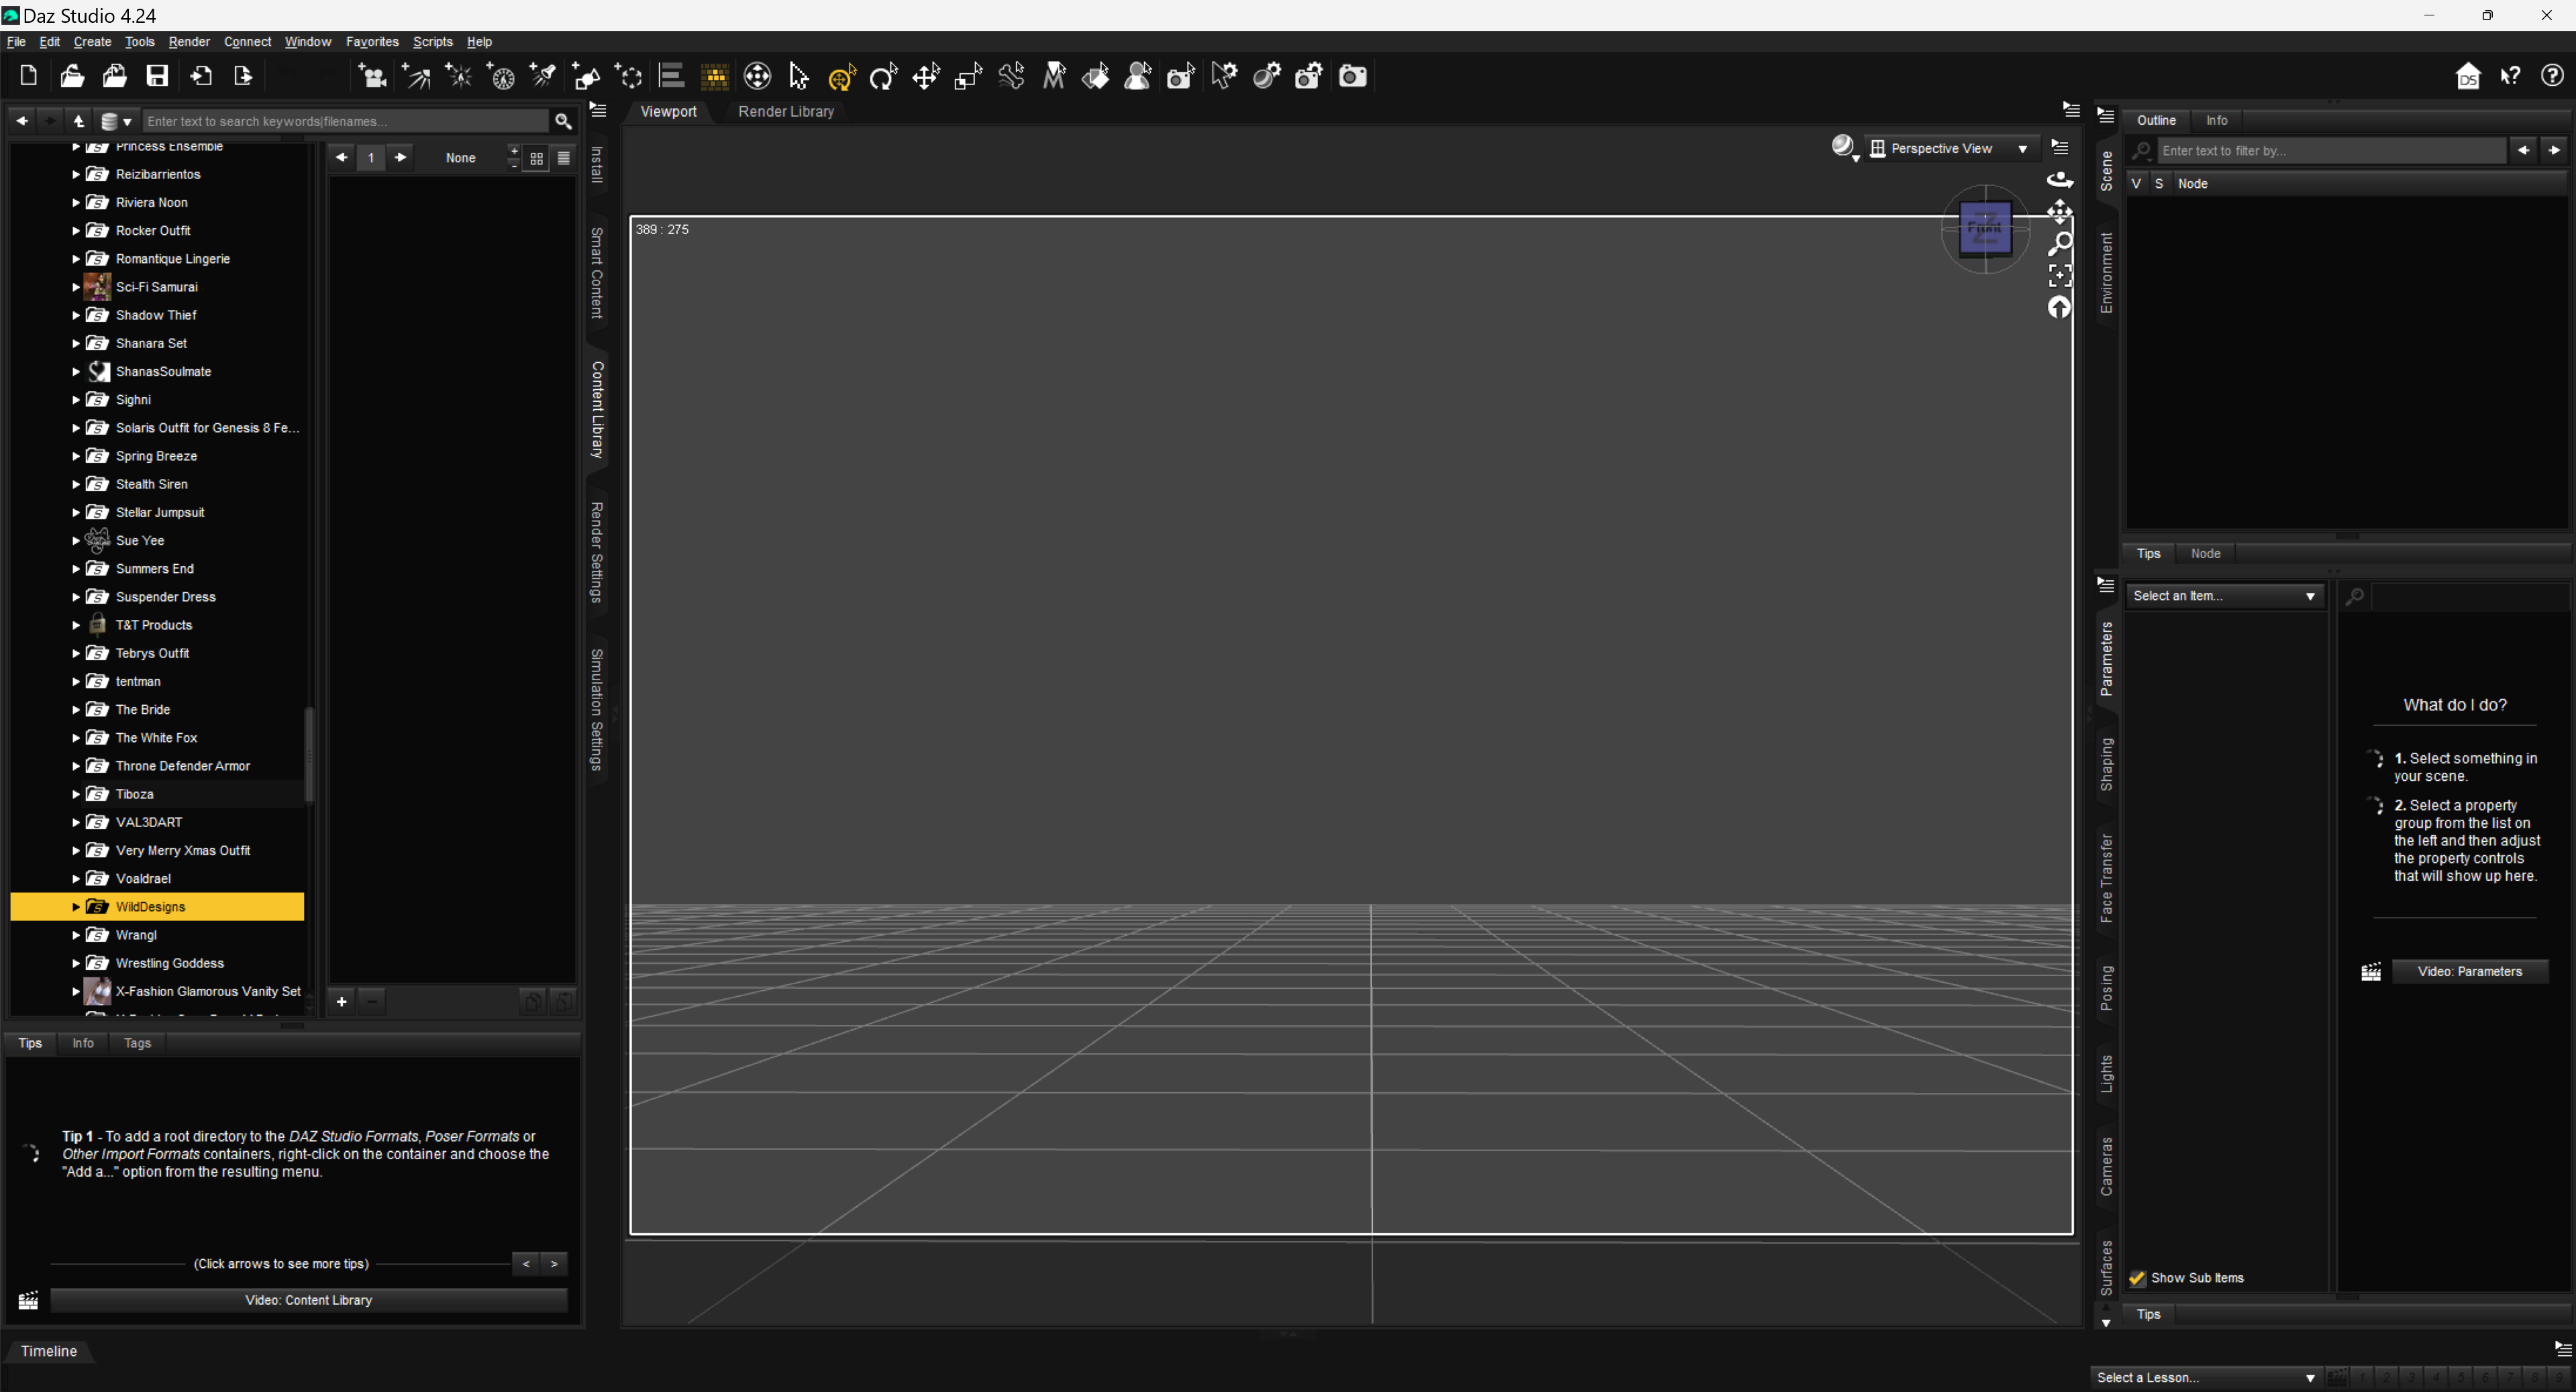
Task: Open the Render menu
Action: coord(189,42)
